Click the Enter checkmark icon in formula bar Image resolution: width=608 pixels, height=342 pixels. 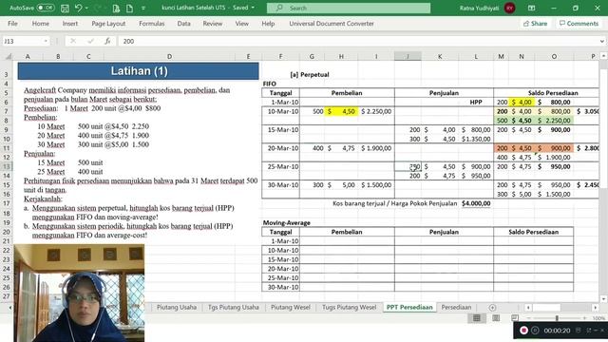point(90,41)
